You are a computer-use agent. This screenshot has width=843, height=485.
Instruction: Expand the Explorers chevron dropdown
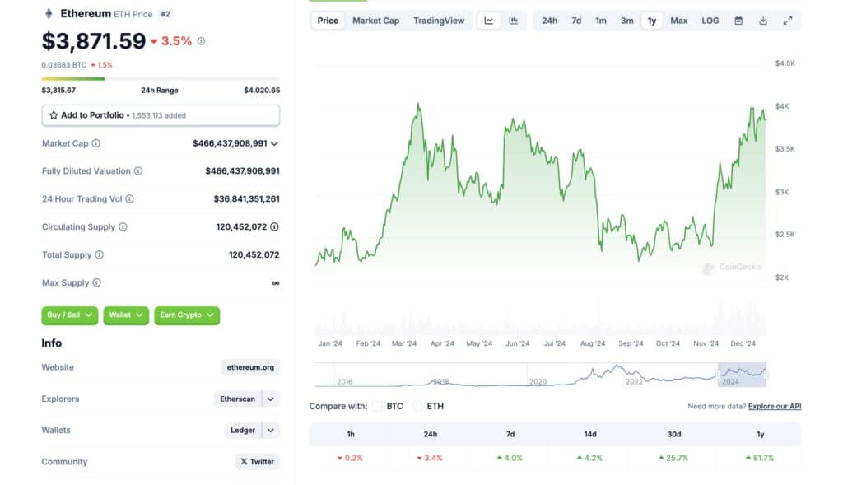(x=271, y=399)
